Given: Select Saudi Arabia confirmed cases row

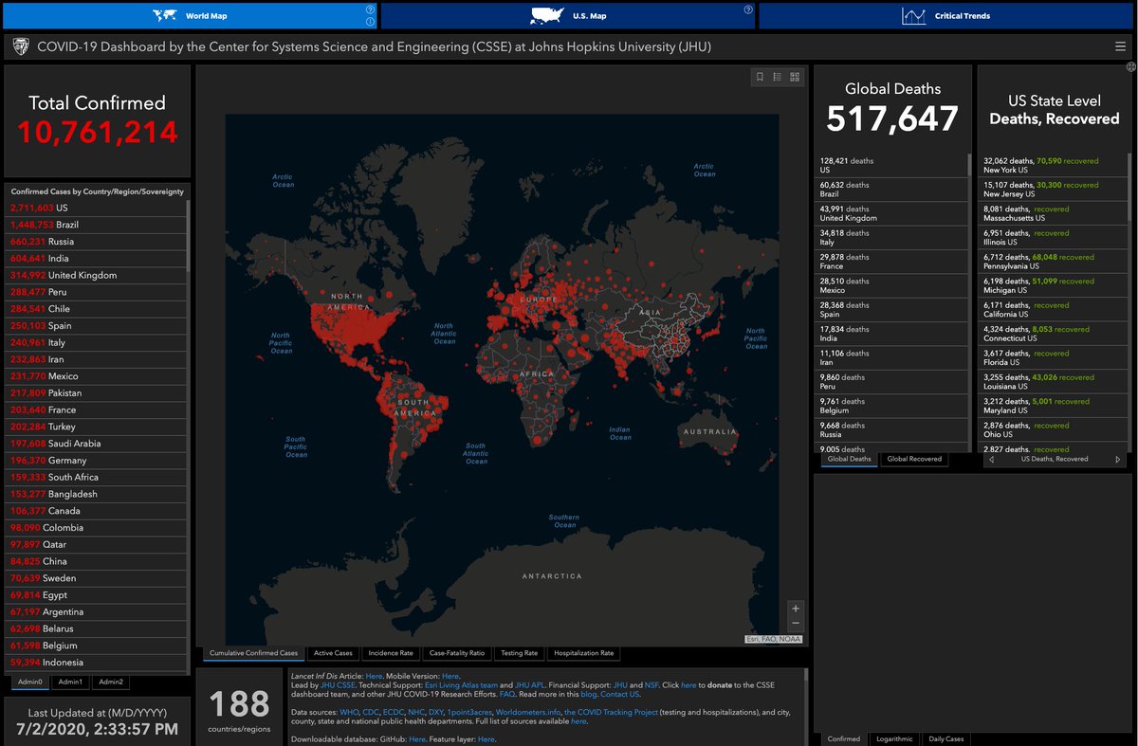Looking at the screenshot, I should (x=97, y=444).
